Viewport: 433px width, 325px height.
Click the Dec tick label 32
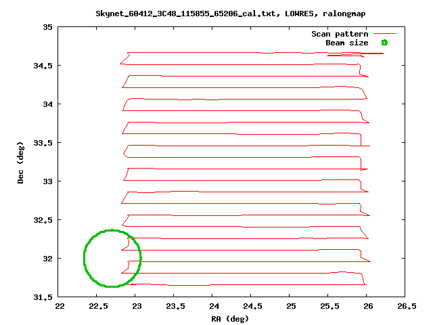47,259
